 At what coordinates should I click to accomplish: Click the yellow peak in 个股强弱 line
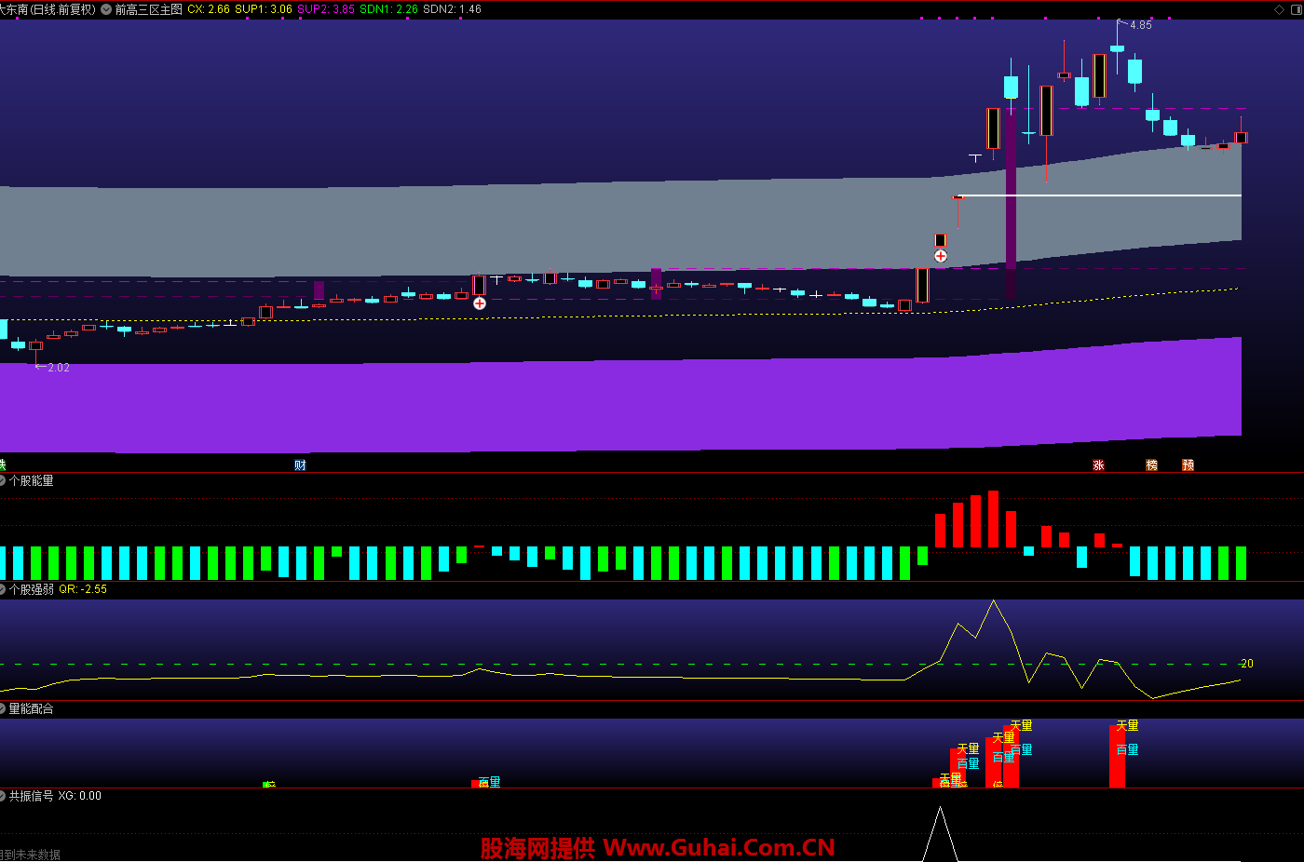click(993, 602)
